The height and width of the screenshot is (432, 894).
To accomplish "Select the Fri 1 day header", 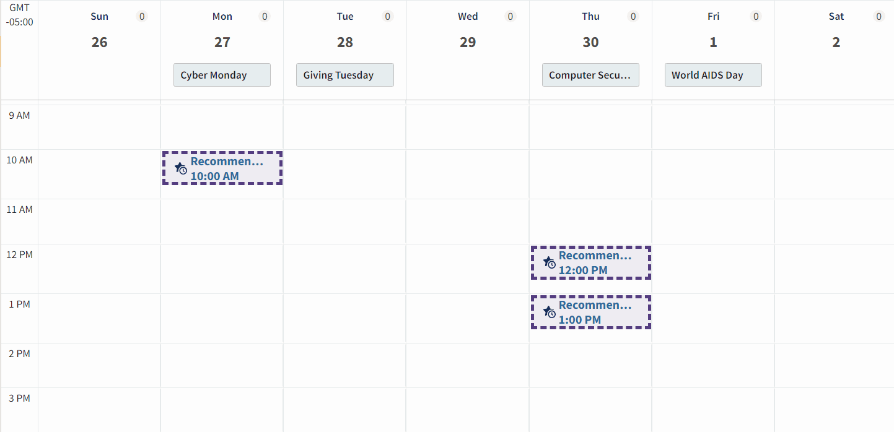I will (x=713, y=42).
